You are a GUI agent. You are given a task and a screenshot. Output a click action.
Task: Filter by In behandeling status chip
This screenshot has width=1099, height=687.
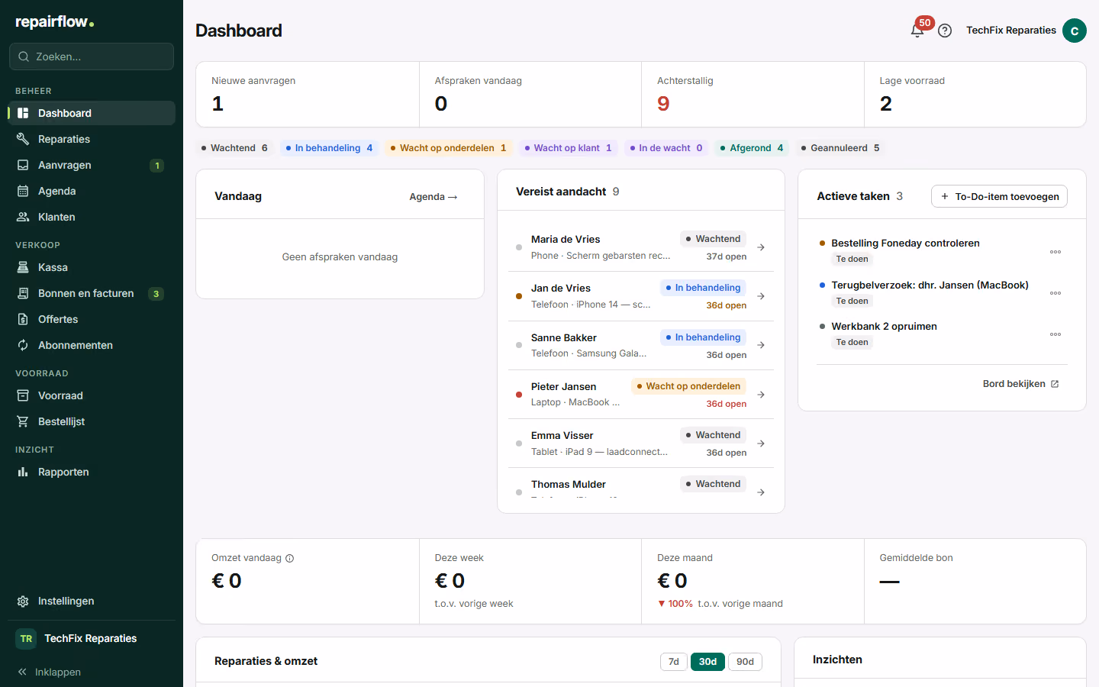point(329,148)
